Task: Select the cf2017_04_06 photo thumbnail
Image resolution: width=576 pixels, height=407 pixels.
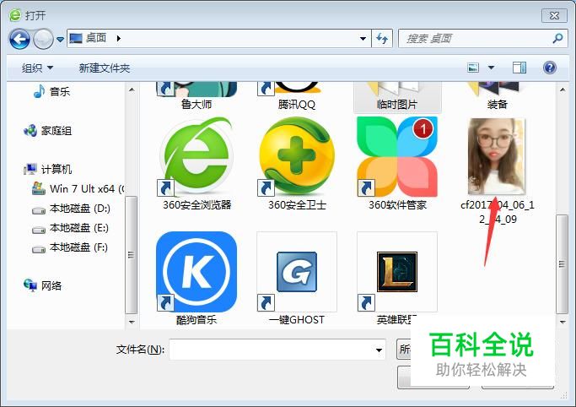Action: (x=497, y=156)
